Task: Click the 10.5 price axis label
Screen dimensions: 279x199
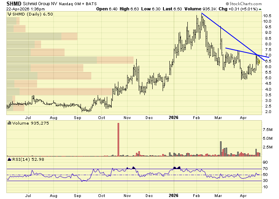Action: tap(267, 16)
